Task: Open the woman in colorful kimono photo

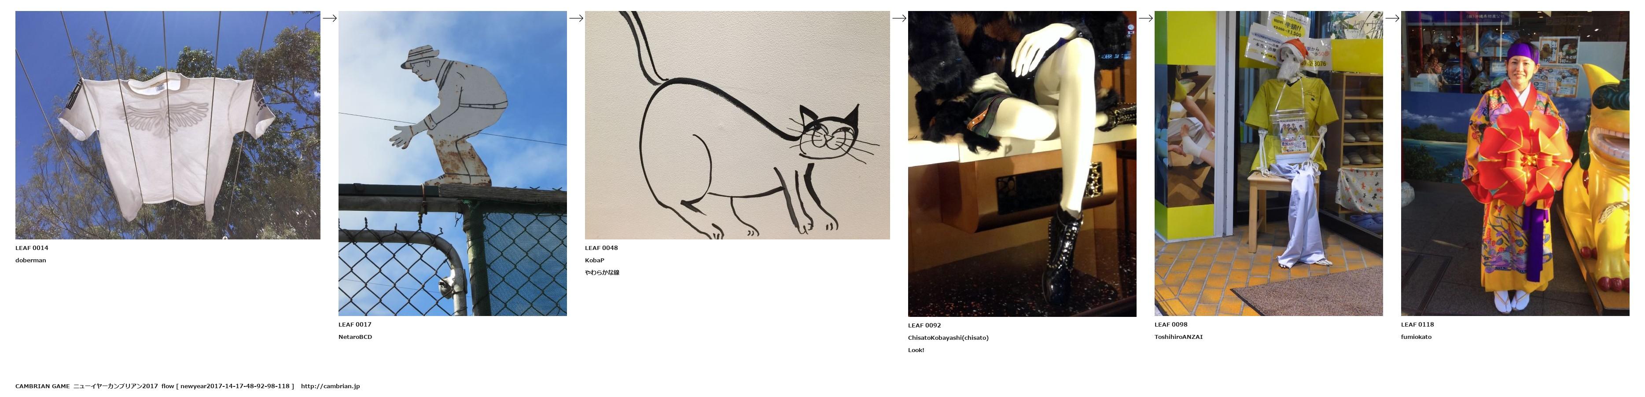Action: [1516, 163]
